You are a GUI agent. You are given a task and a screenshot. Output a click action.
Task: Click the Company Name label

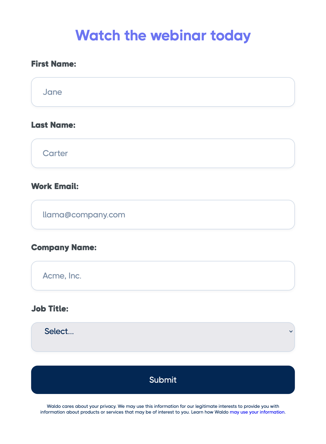point(64,248)
